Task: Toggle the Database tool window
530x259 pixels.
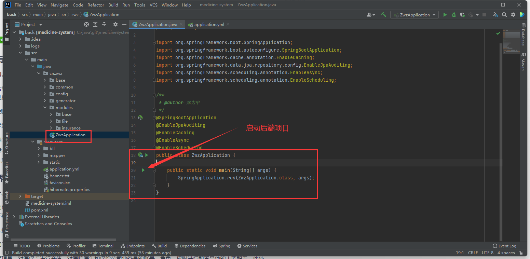Action: (523, 35)
